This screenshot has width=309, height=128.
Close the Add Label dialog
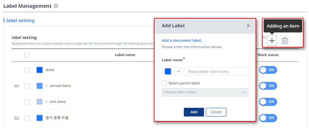click(248, 26)
